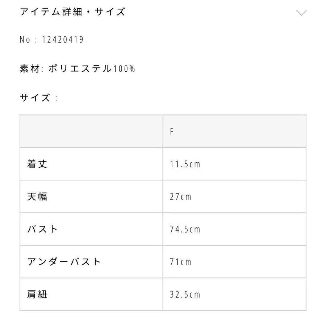
Task: Click the empty top-left table cell
Action: (91, 131)
